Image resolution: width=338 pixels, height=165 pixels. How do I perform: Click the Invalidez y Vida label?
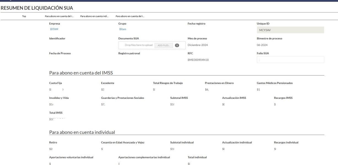(x=59, y=98)
